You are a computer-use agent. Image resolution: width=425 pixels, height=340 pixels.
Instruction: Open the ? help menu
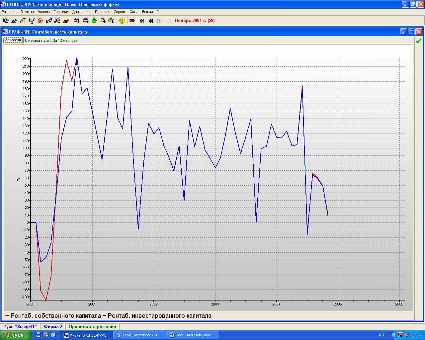pos(158,12)
